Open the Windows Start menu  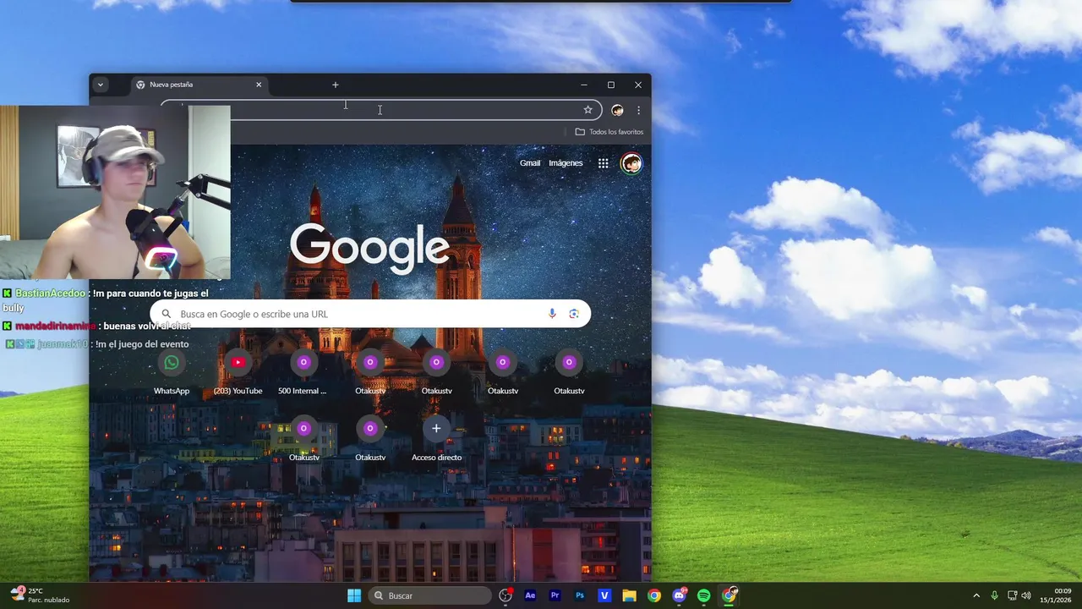point(354,595)
